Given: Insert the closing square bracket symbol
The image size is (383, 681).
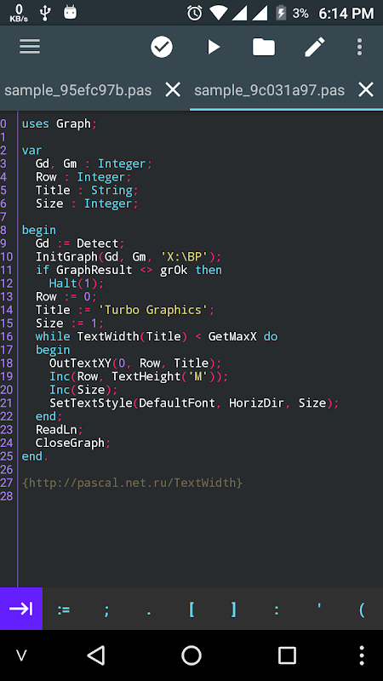Looking at the screenshot, I should 234,609.
